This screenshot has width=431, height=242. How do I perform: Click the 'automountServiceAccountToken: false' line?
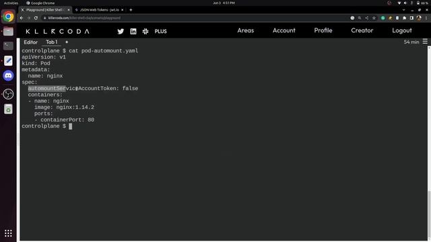[x=83, y=88]
